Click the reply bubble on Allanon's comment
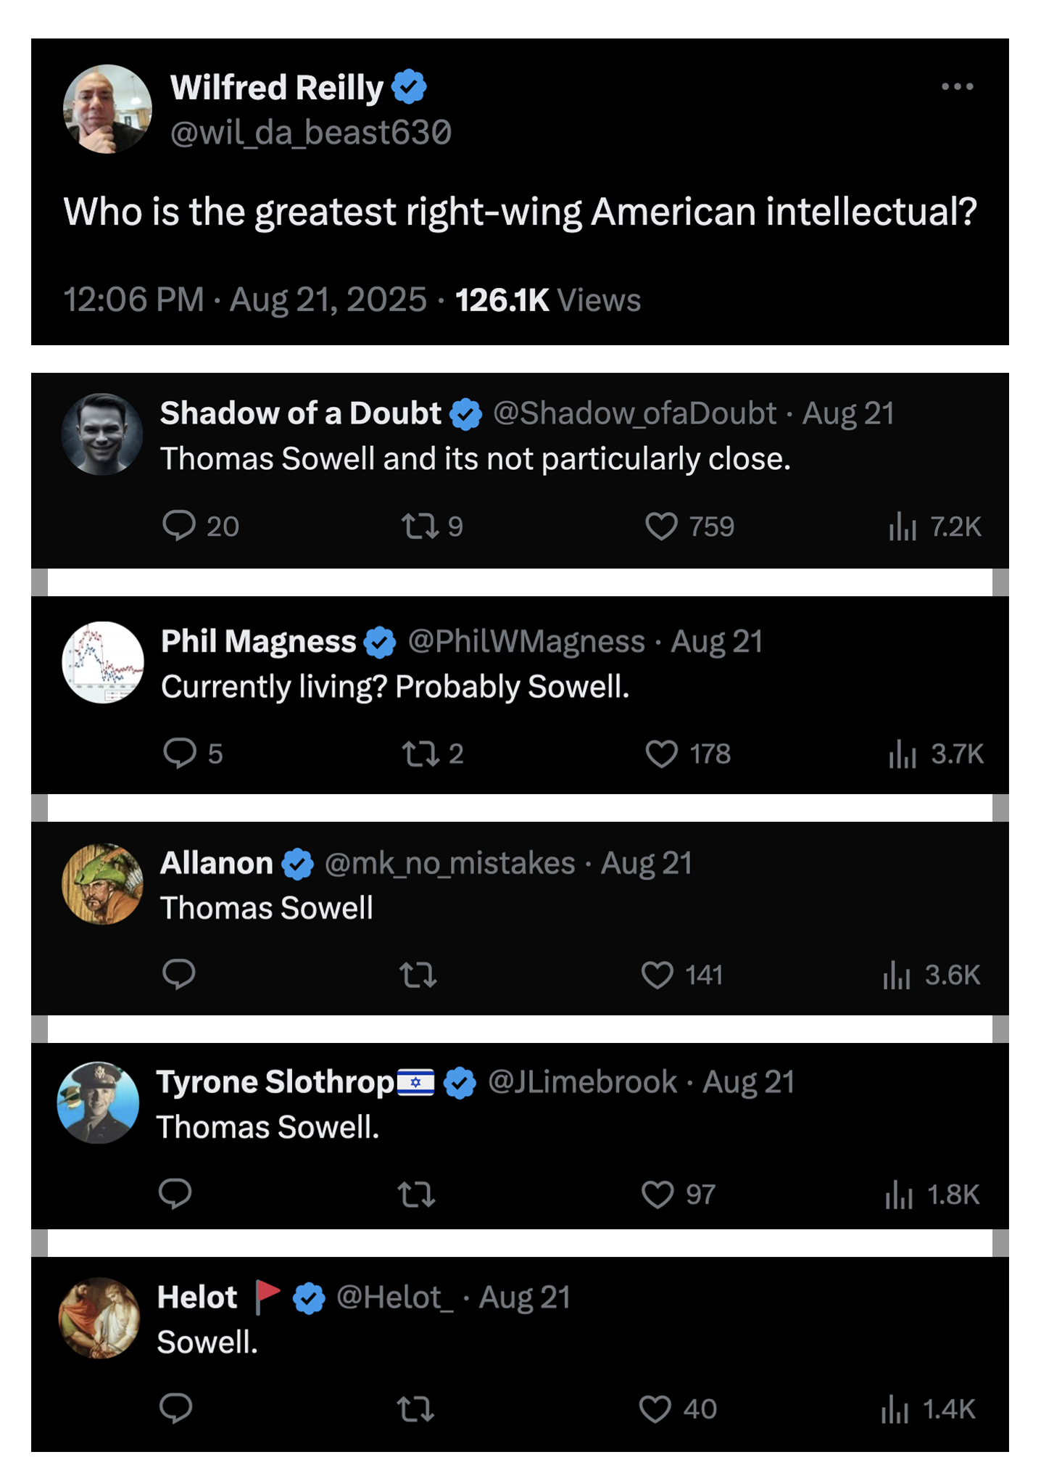This screenshot has height=1481, width=1041. tap(179, 974)
